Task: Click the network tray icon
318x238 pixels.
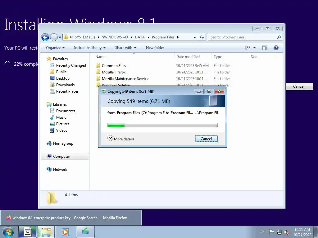Action: 279,232
